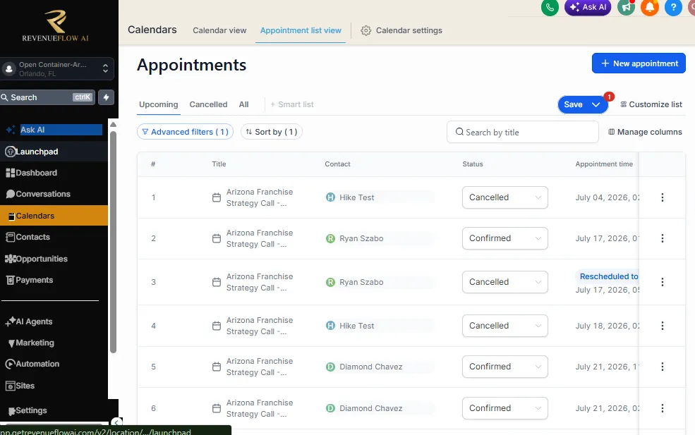
Task: Select the Cancelled appointments tab
Action: click(208, 104)
